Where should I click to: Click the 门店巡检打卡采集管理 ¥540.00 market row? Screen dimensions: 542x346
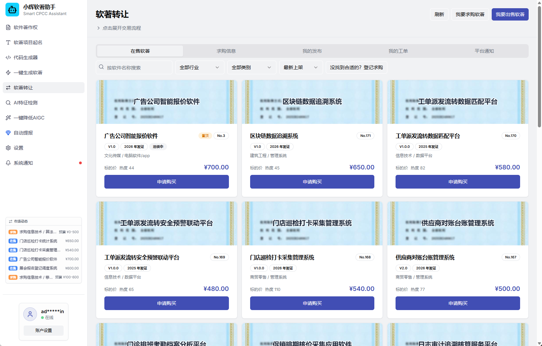click(x=43, y=250)
